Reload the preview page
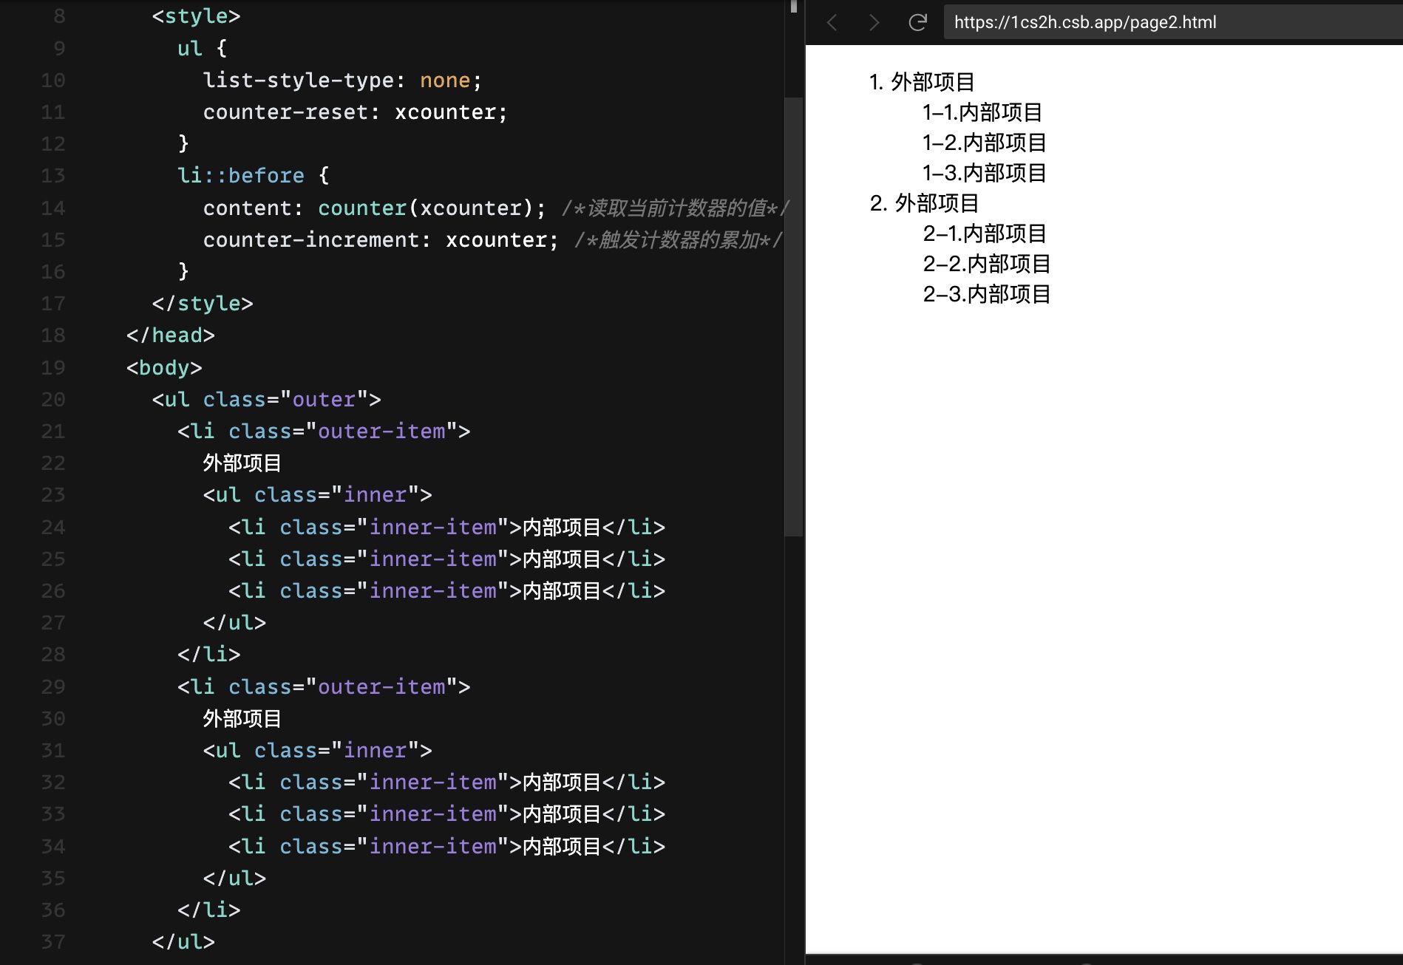This screenshot has width=1403, height=965. coord(917,22)
